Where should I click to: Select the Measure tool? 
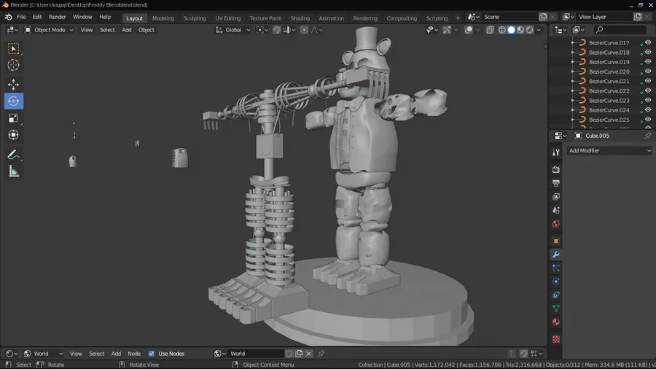pyautogui.click(x=13, y=171)
